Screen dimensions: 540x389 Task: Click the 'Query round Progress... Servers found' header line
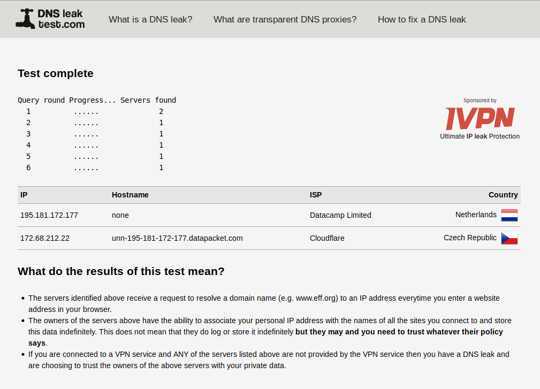coord(97,100)
